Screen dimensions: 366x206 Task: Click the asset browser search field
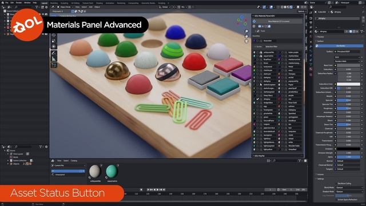pos(285,161)
